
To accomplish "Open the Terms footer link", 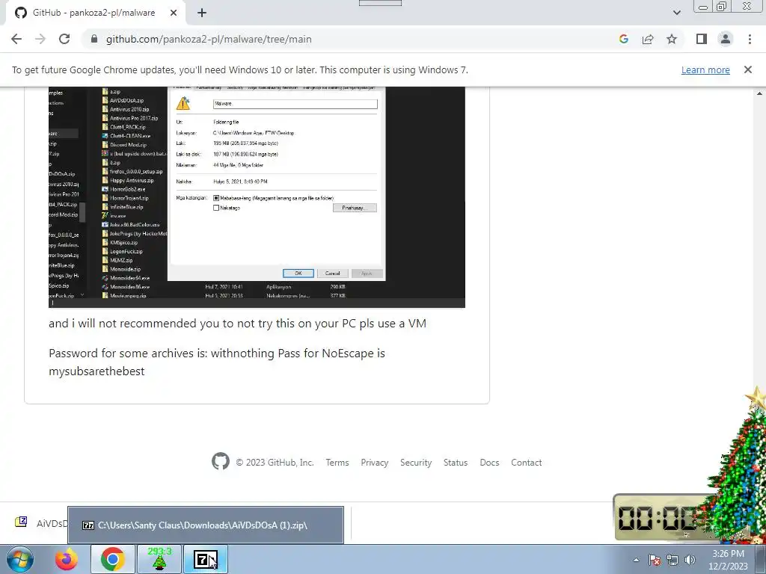I will click(337, 462).
